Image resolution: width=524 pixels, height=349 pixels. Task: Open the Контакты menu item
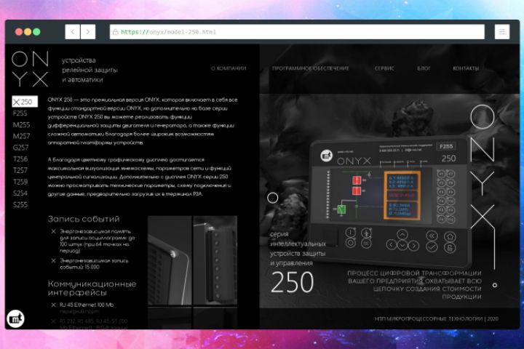(466, 68)
